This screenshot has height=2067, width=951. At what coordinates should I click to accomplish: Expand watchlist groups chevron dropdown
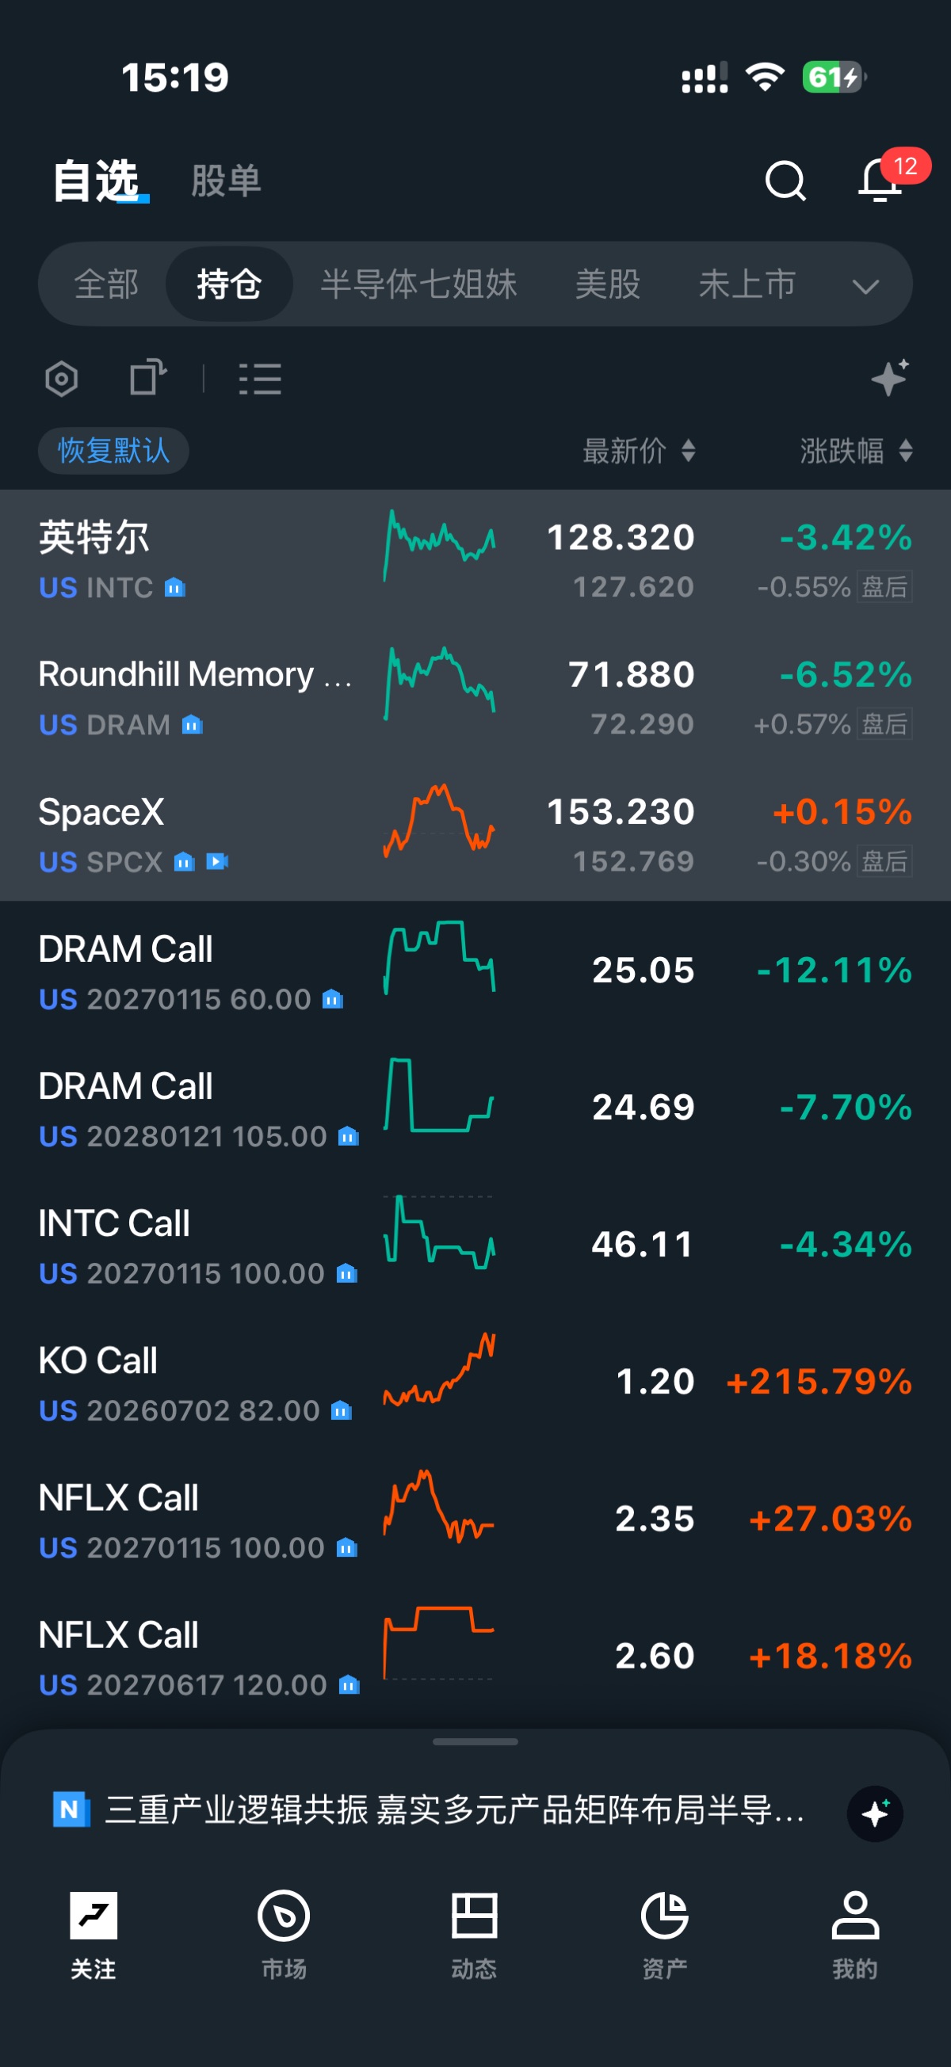tap(865, 286)
